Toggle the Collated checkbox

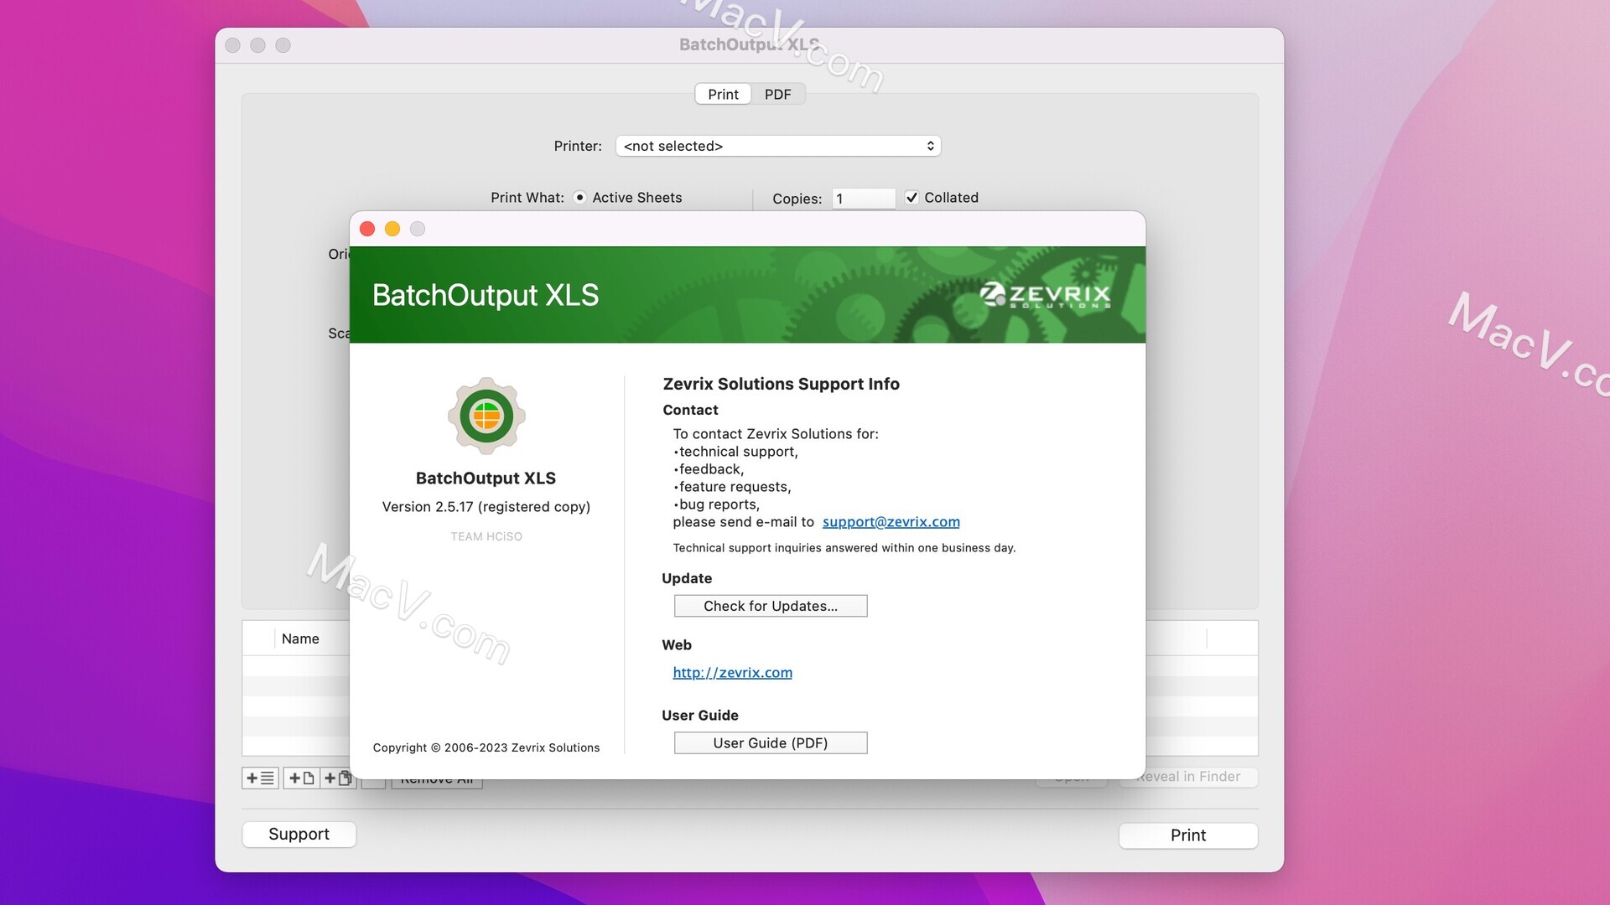coord(911,198)
